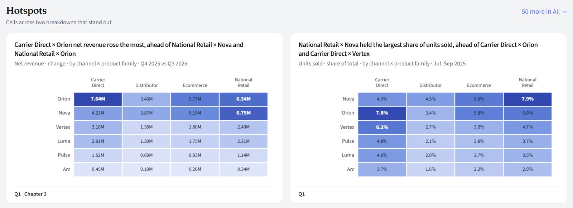The image size is (573, 208).
Task: Click the 4.5% Nova Distributor cell
Action: (430, 99)
